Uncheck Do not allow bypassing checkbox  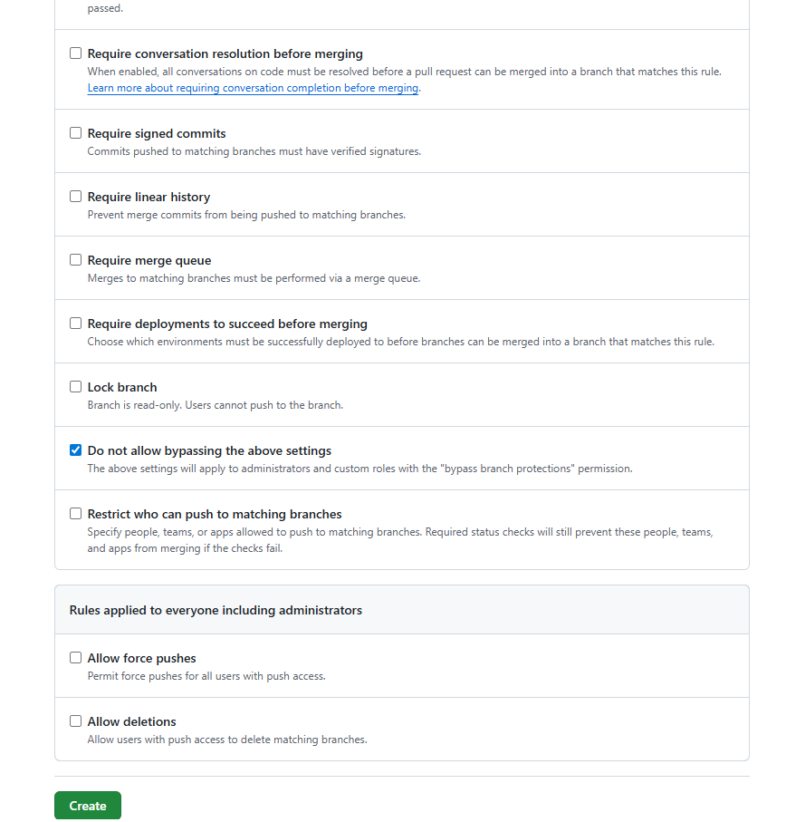point(76,450)
